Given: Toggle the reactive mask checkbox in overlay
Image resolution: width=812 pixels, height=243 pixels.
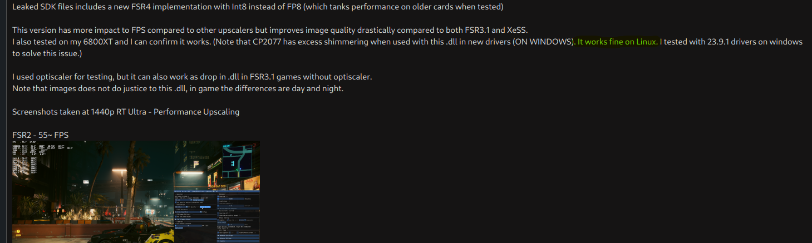Looking at the screenshot, I should point(176,202).
